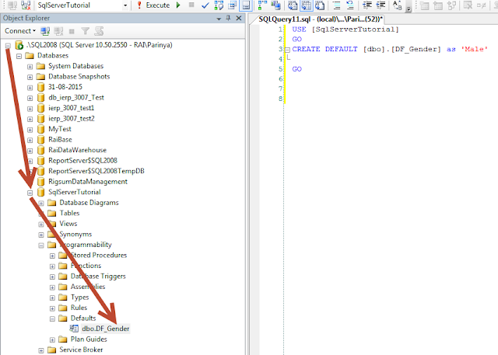Toggle Include Actual Execution Plan

tap(262, 5)
